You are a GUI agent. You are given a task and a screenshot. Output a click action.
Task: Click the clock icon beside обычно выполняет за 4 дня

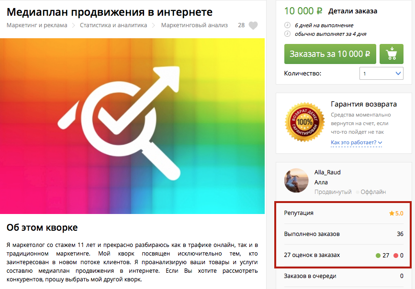(287, 34)
